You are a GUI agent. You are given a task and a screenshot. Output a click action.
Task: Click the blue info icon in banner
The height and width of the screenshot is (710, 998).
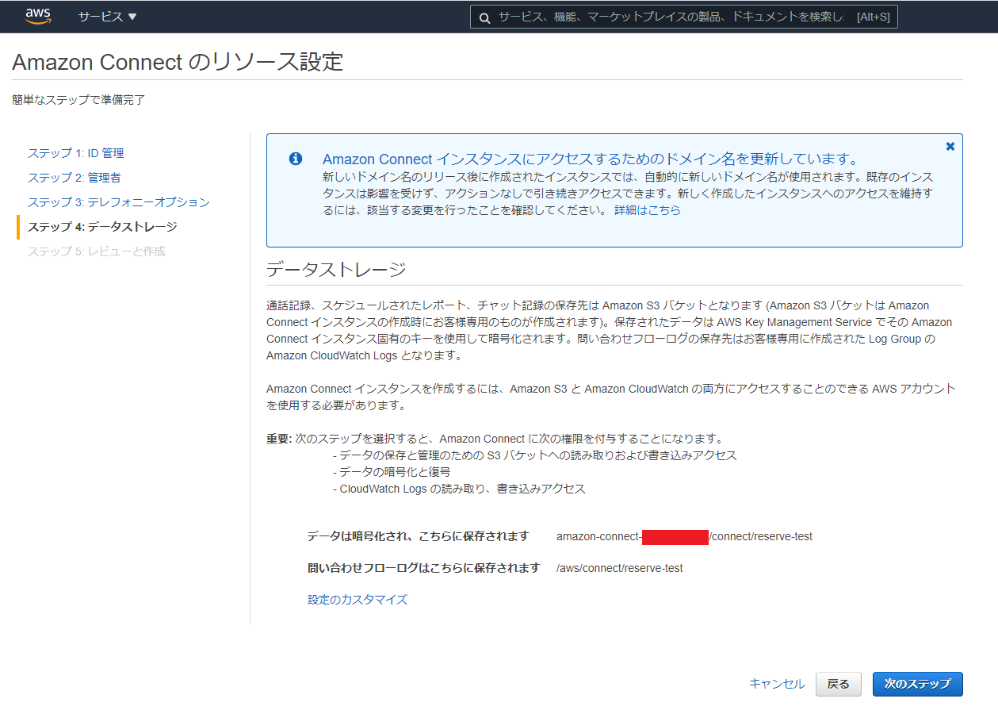[296, 159]
